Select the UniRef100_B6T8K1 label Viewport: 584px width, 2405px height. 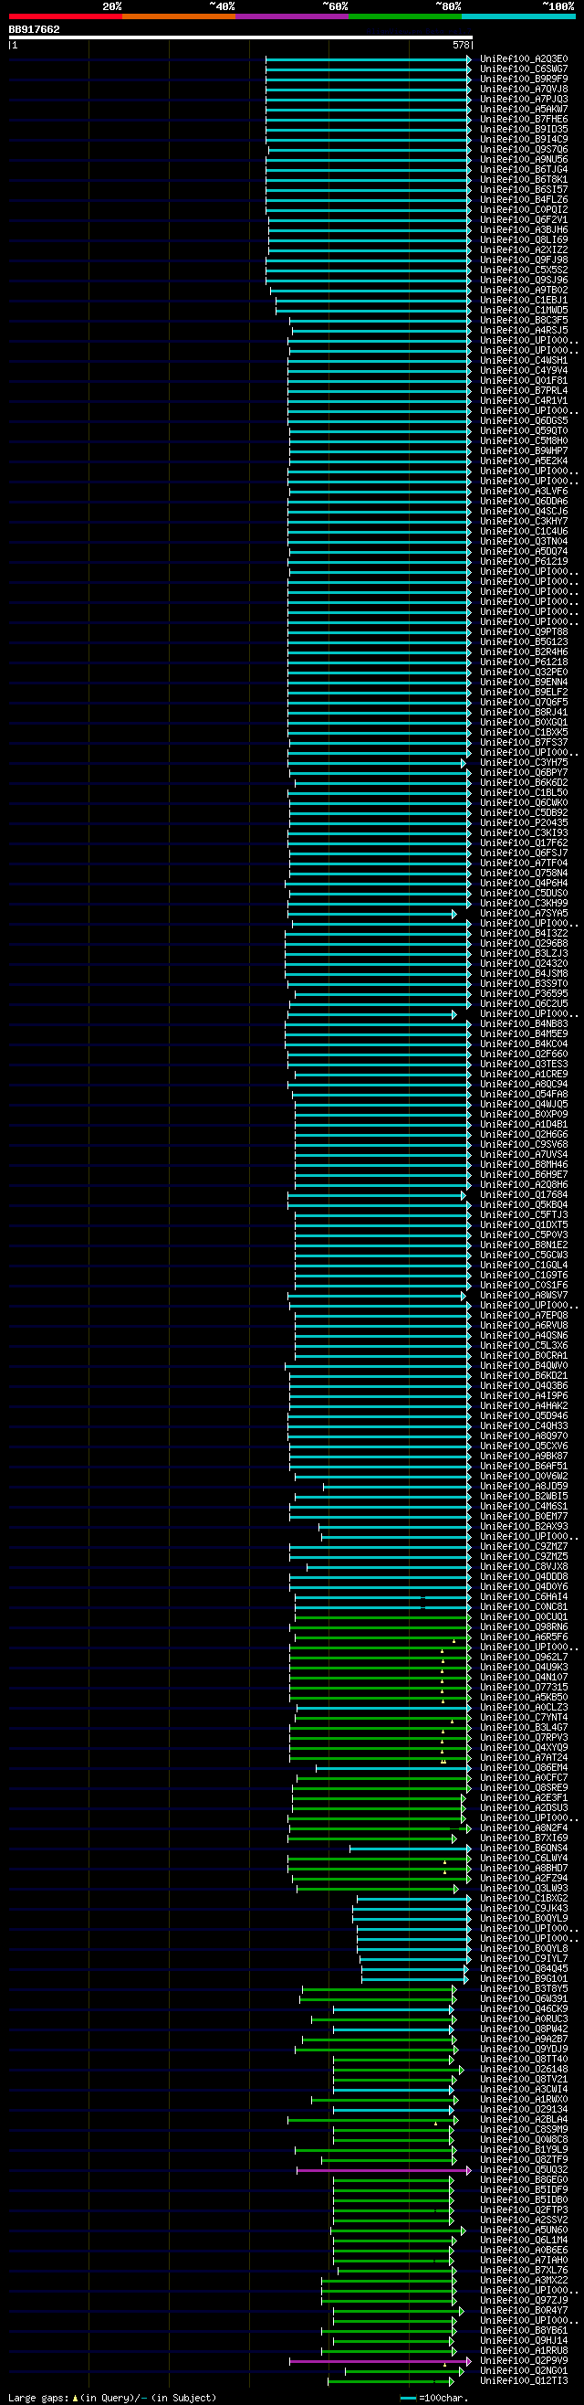[x=524, y=179]
